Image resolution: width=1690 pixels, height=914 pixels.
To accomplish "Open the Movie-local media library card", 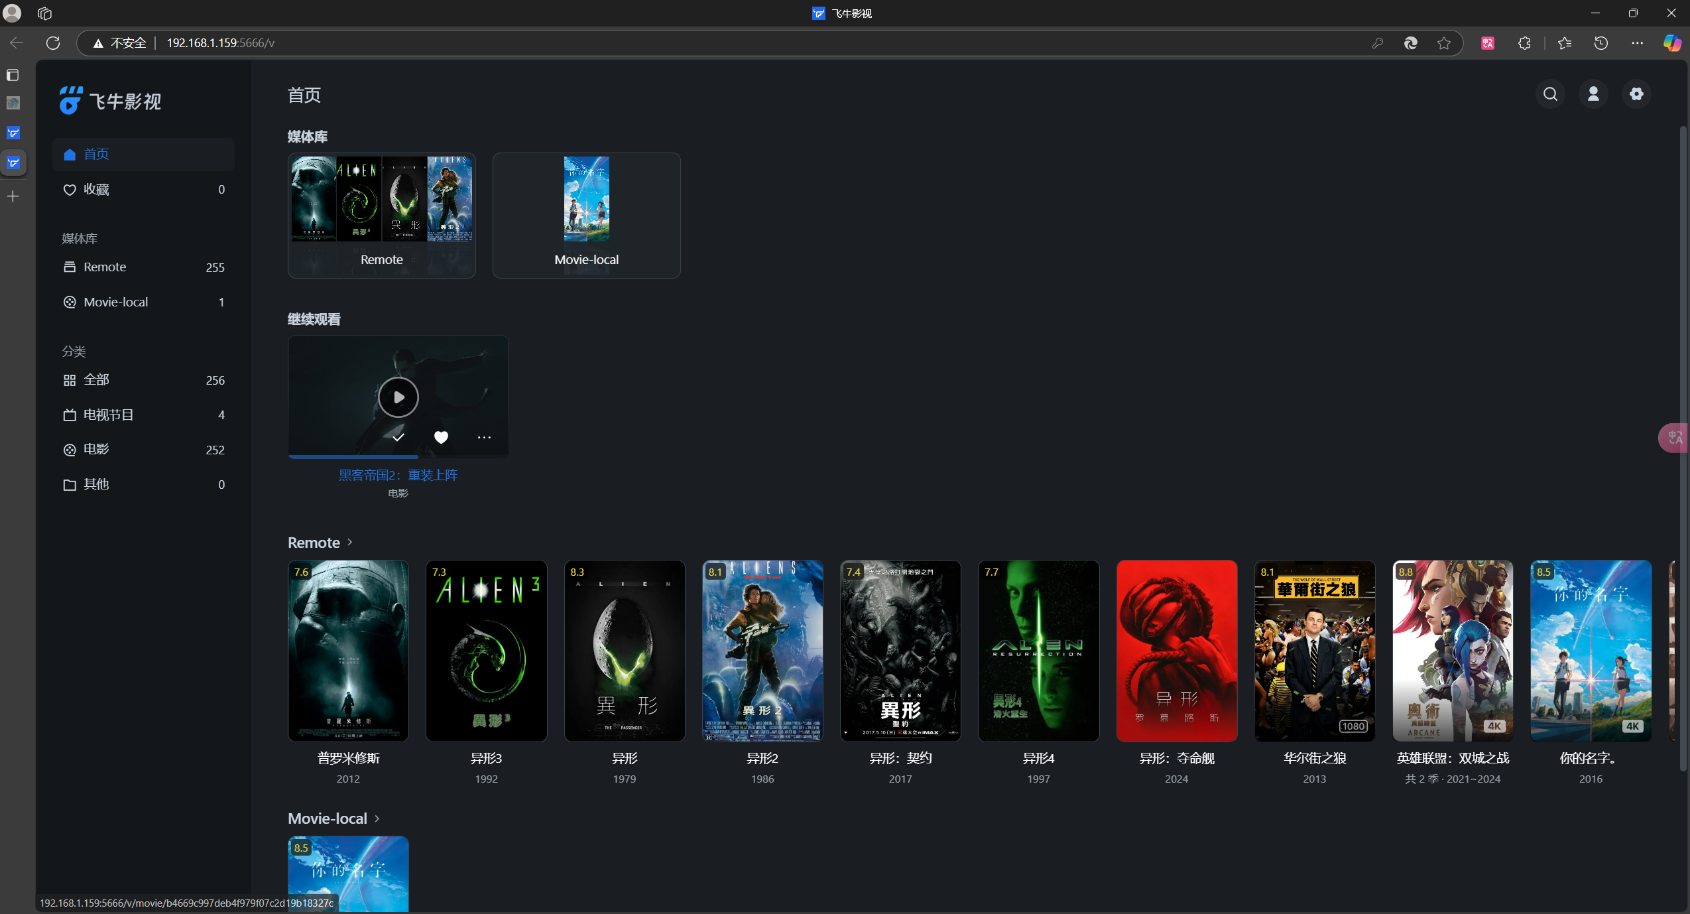I will (587, 216).
